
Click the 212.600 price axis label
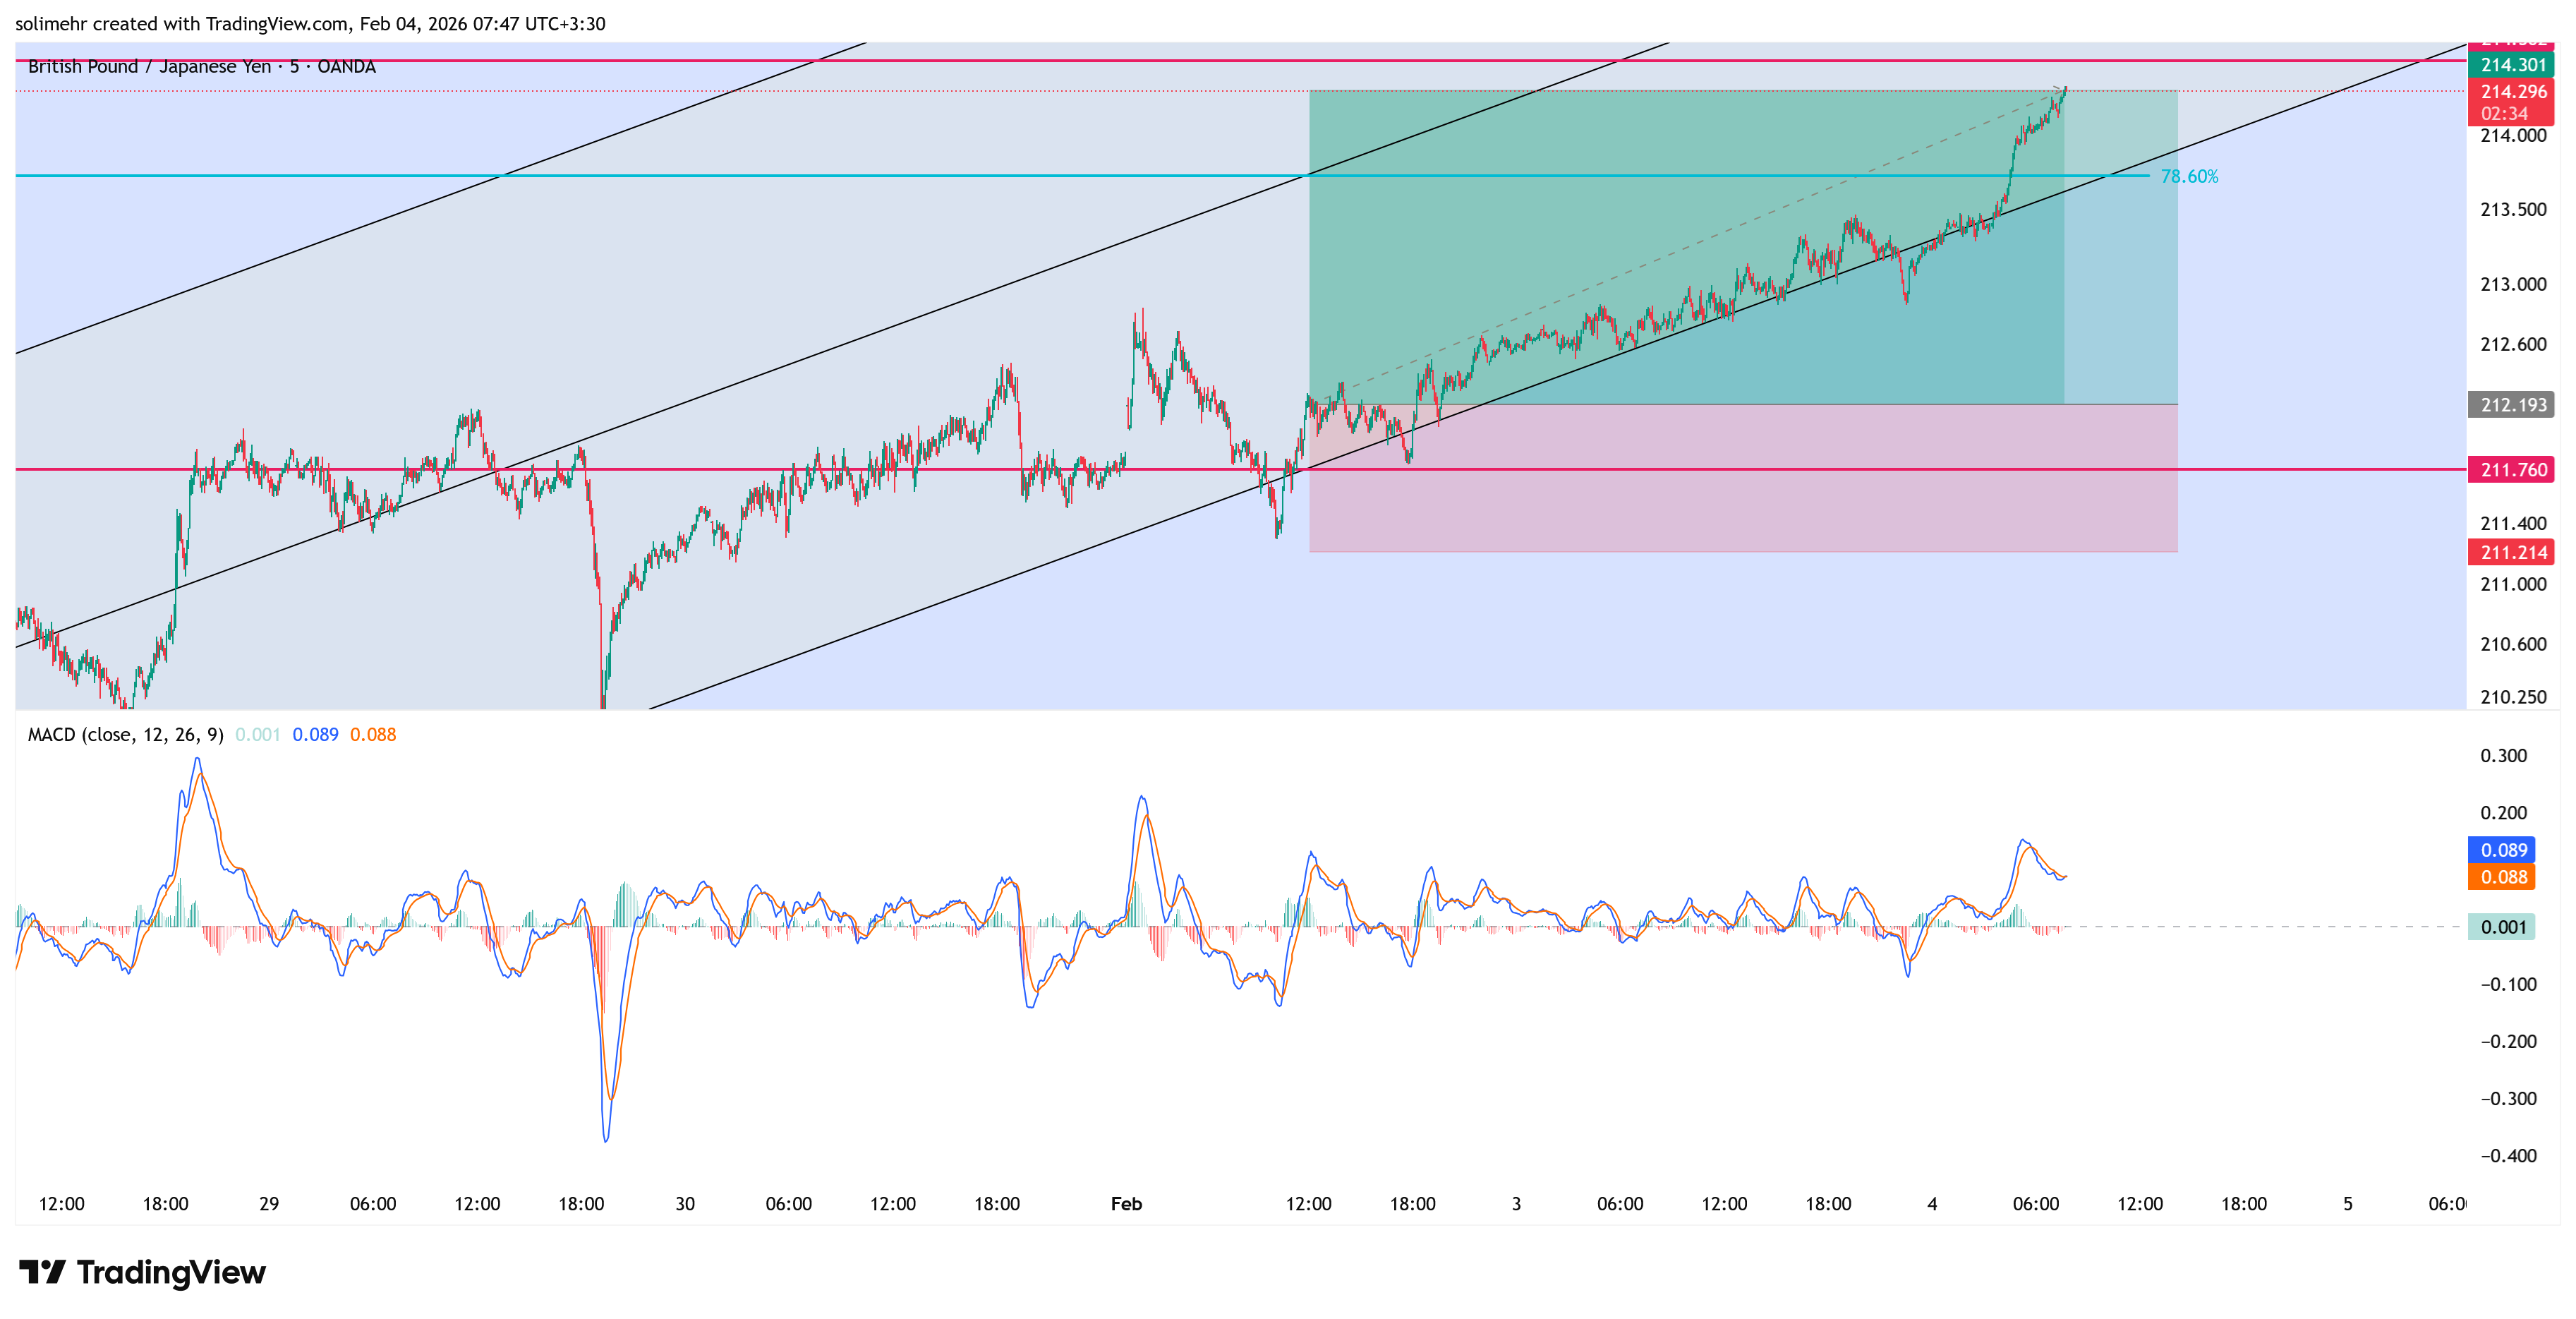point(2513,345)
